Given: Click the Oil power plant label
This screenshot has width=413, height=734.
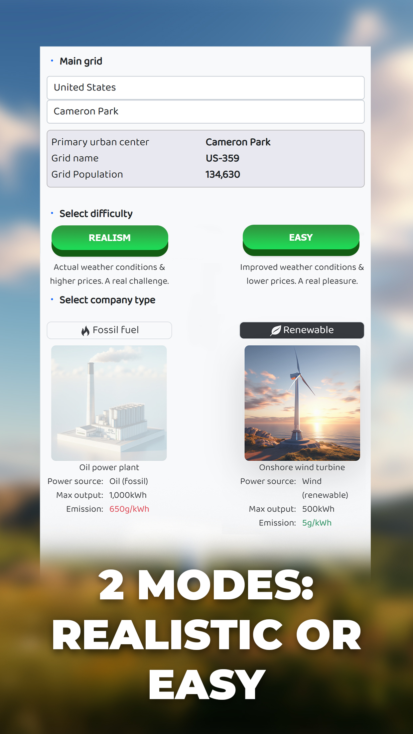Looking at the screenshot, I should 109,467.
